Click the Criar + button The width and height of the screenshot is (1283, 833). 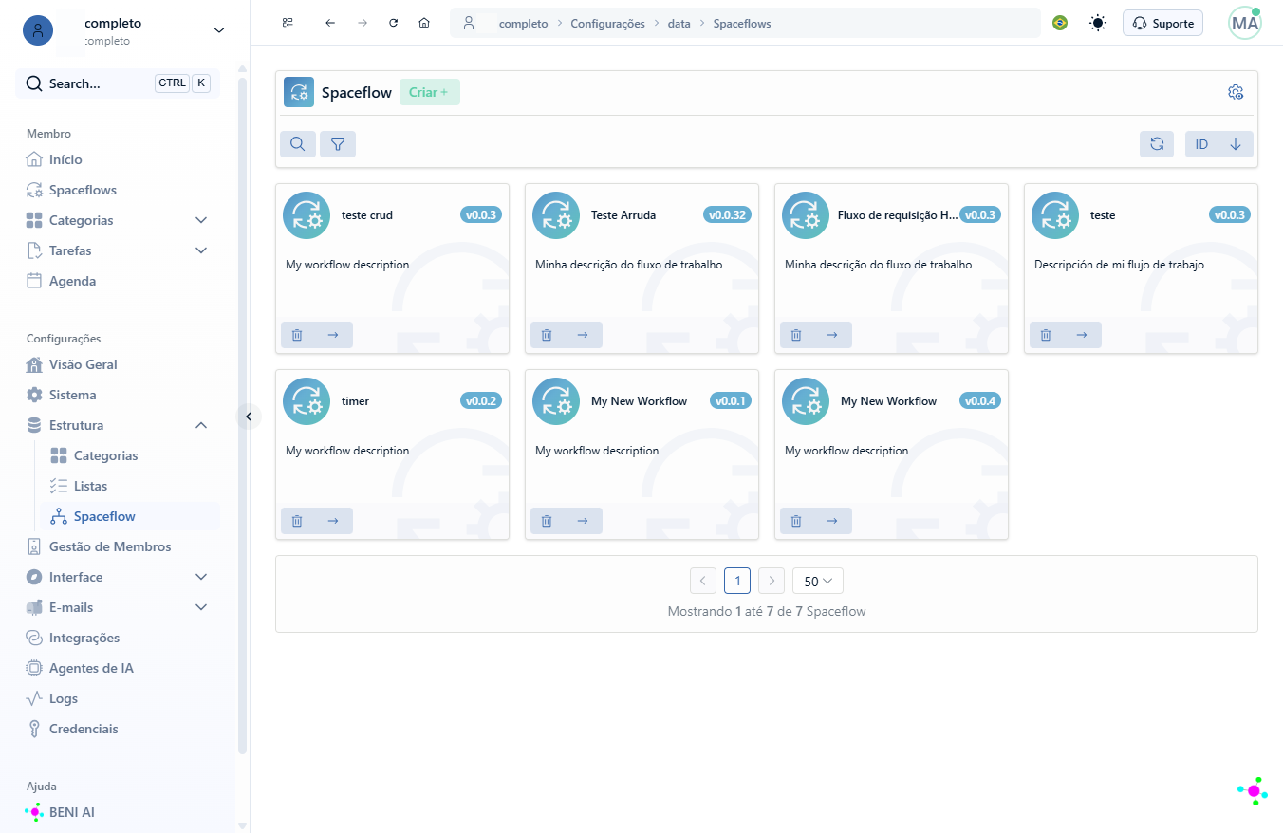click(x=430, y=92)
